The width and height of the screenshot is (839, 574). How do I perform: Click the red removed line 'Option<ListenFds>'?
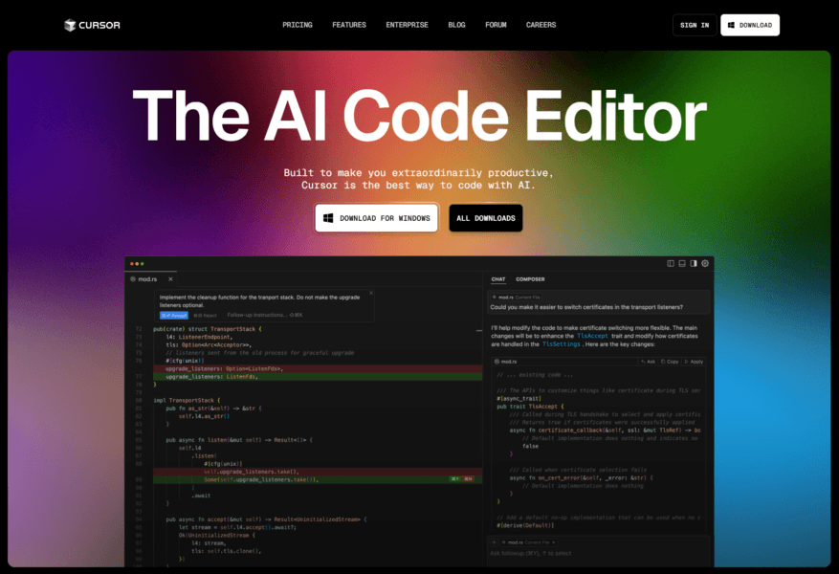click(x=318, y=368)
